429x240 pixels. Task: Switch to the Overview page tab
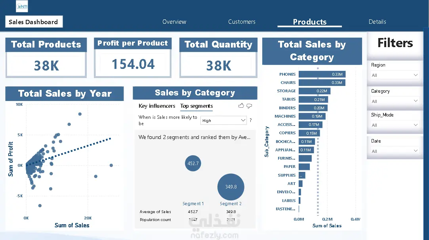pyautogui.click(x=174, y=22)
